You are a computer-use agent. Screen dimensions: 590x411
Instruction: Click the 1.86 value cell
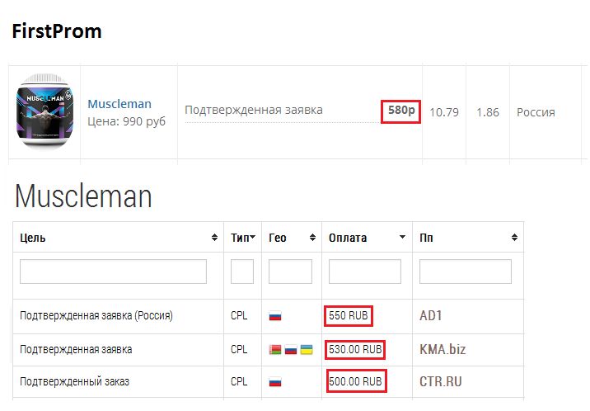pos(488,112)
